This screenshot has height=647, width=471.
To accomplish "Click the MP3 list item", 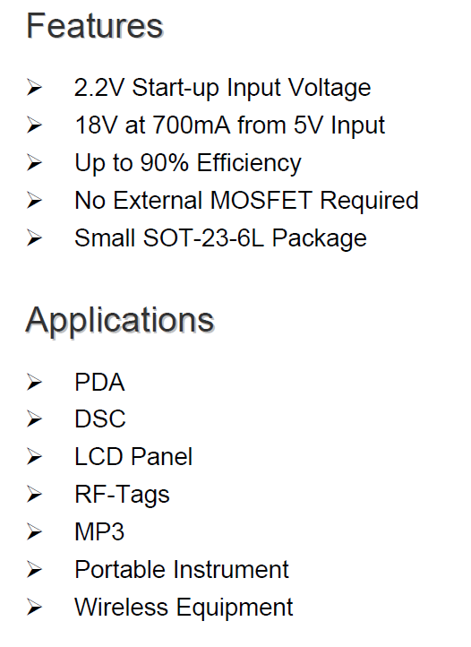I will 99,532.
